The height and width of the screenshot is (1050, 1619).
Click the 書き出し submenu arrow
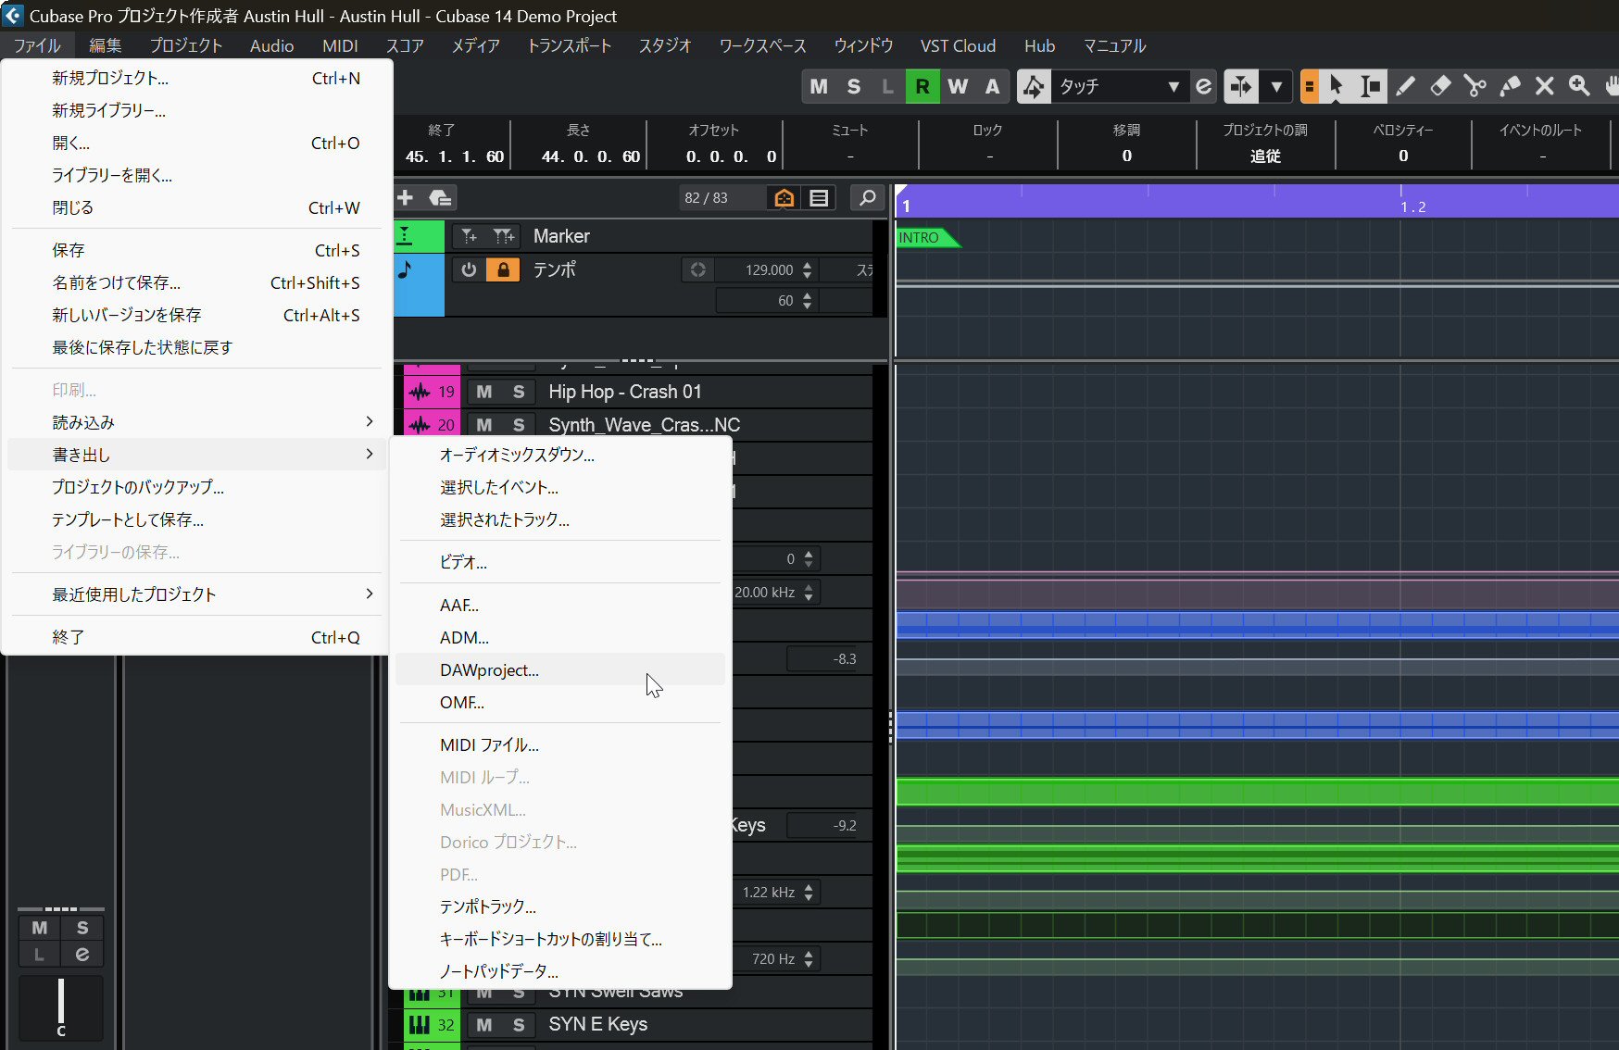[370, 454]
